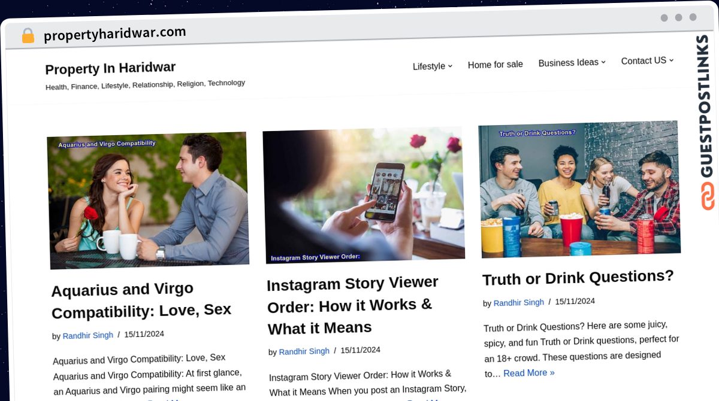
Task: Click the 15/11/2024 date under Aquarius article
Action: click(x=144, y=335)
